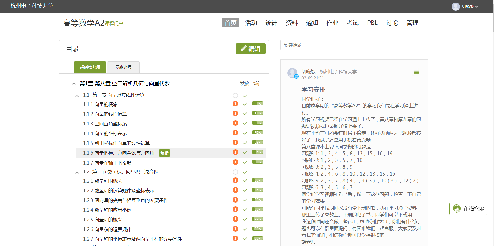Screen dimensions: 494x246
Task: Toggle release circle for 1.1 第一节 向量及其线性运算
Action: click(235, 96)
